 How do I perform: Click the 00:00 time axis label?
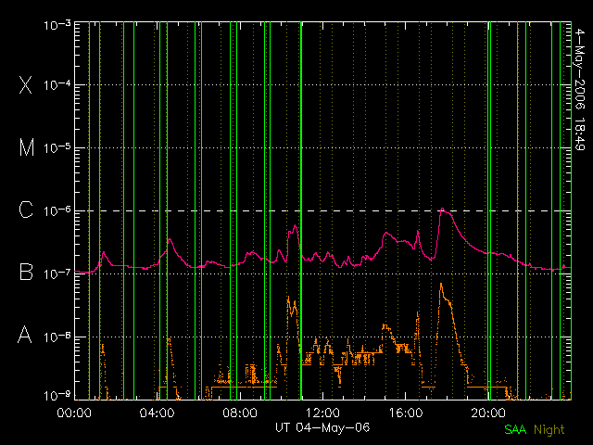pos(74,412)
